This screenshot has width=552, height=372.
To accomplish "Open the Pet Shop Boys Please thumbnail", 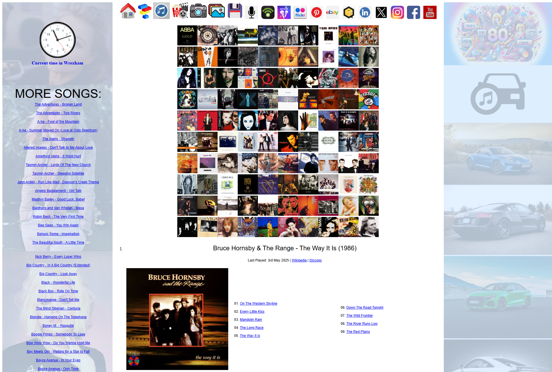I will click(x=328, y=163).
